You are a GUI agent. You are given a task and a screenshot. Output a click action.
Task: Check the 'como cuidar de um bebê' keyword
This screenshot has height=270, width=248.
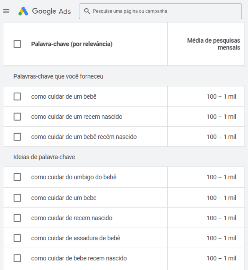pos(17,96)
